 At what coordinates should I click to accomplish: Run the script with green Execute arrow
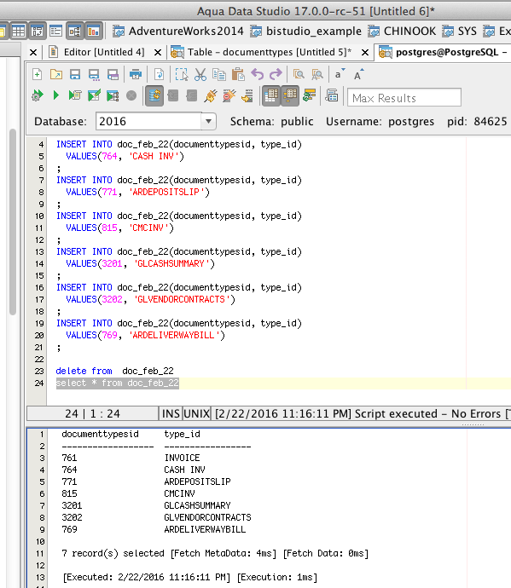56,95
